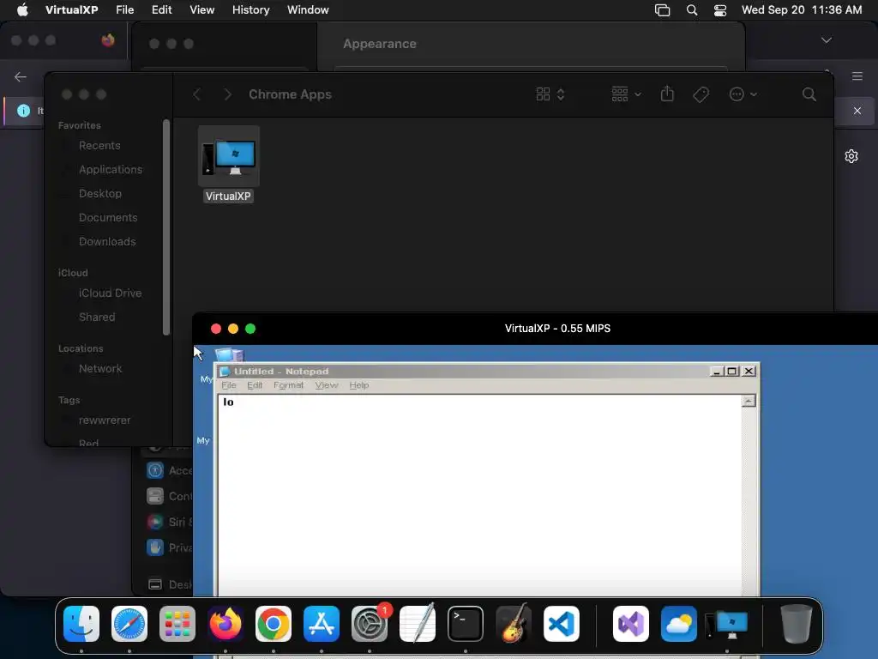Open Notepad Edit menu

point(255,385)
